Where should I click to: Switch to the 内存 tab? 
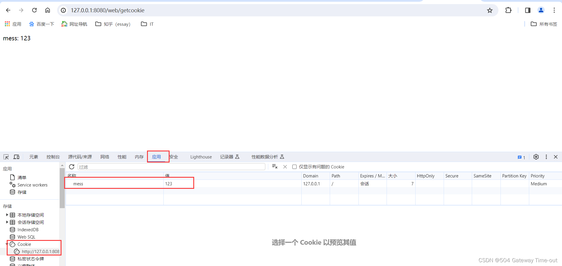139,157
